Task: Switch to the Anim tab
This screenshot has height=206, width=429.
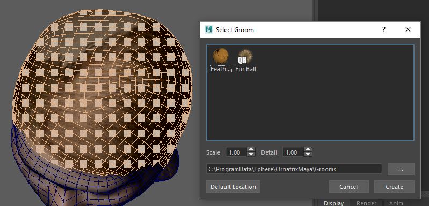Action: [x=396, y=203]
